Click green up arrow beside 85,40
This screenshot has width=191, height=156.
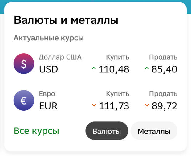tap(147, 68)
